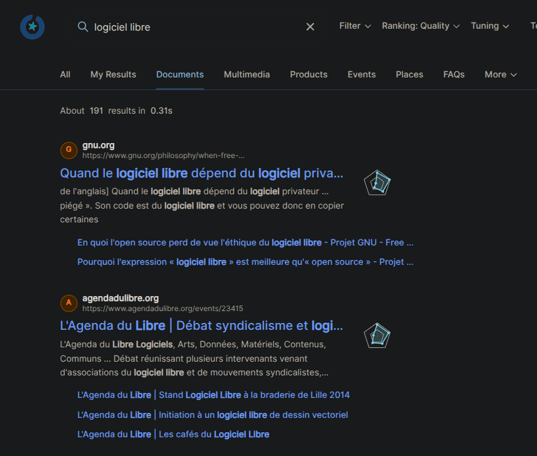Expand the Filter dropdown
This screenshot has width=537, height=456.
[355, 26]
